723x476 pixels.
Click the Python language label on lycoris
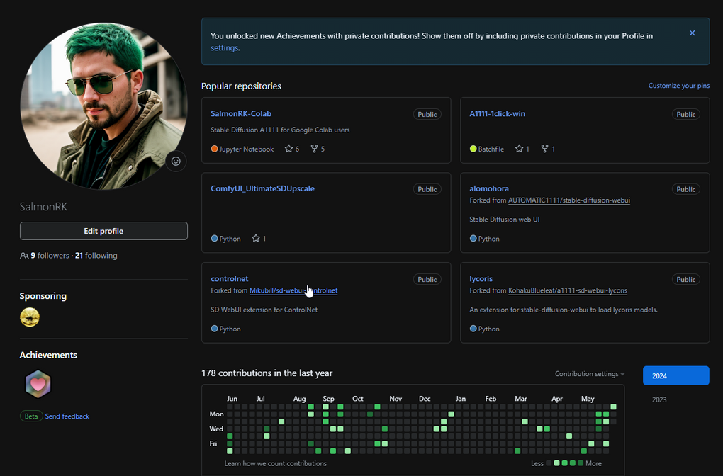point(489,329)
